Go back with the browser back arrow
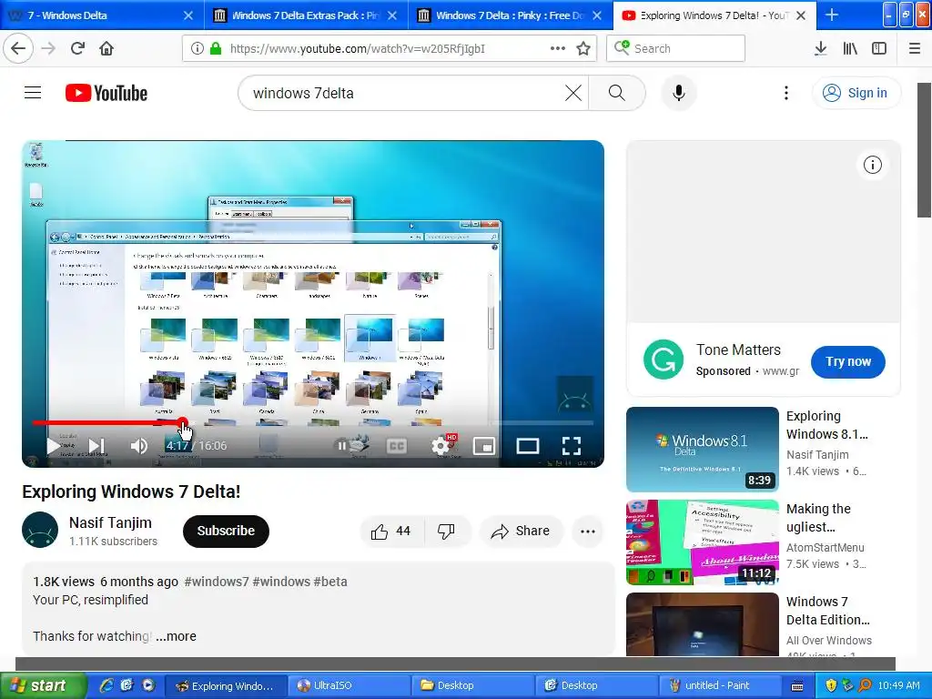The width and height of the screenshot is (932, 699). click(x=18, y=48)
